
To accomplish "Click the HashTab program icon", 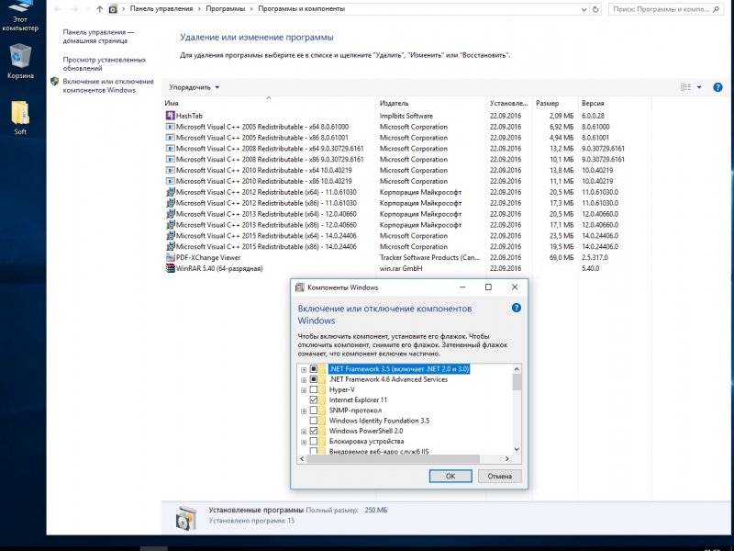I will click(171, 116).
